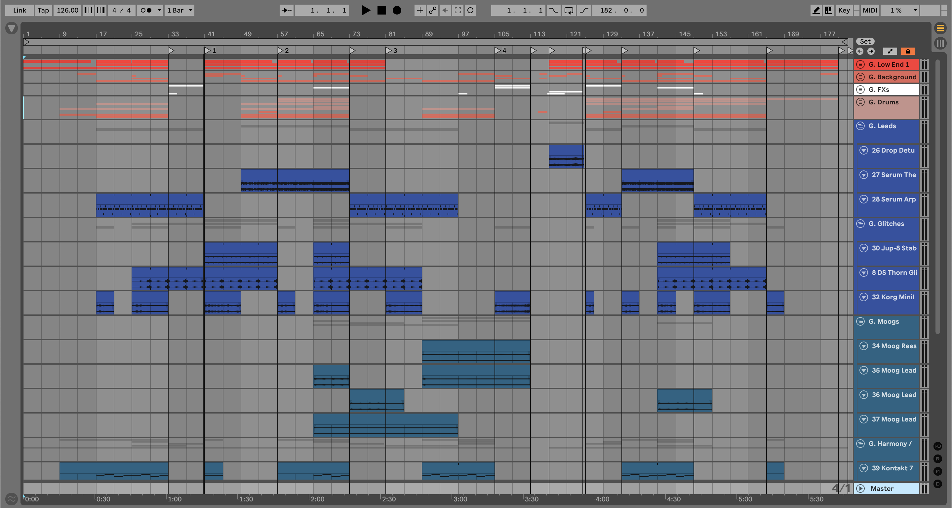This screenshot has height=508, width=952.
Task: Click the Lock Envelopes padlock icon
Action: pyautogui.click(x=908, y=51)
